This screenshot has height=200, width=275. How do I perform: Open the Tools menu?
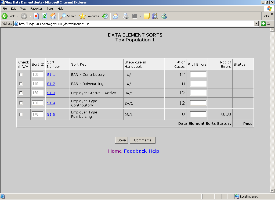coord(50,9)
